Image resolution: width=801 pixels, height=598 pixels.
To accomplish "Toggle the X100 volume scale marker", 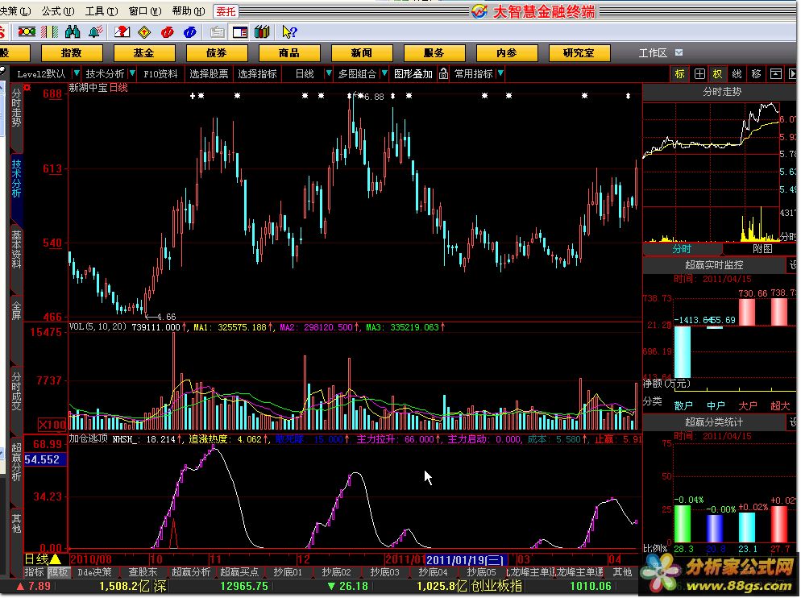I will [52, 425].
